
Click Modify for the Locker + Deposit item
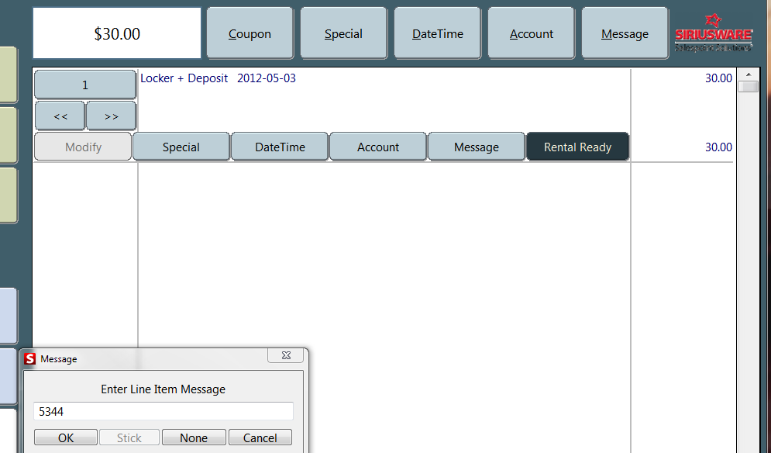tap(82, 147)
